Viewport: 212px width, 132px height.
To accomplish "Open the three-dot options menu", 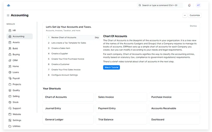I will click(x=185, y=15).
